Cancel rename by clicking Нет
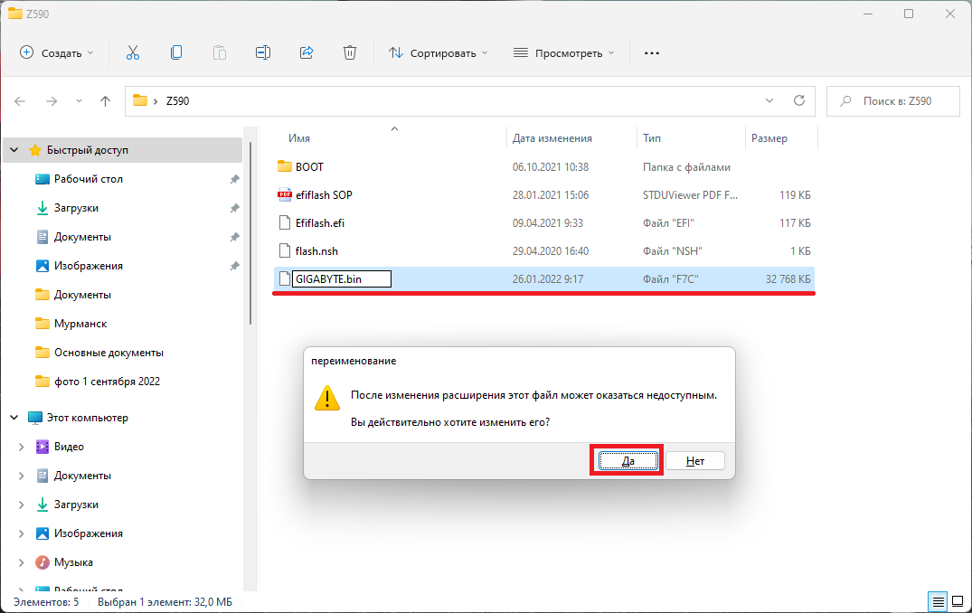 (x=695, y=461)
